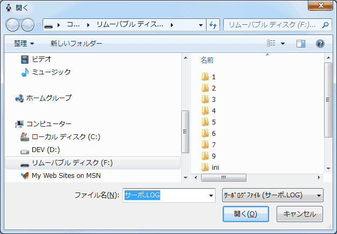Viewport: 337px width, 234px height.
Task: Close the 開く dialog
Action: tap(320, 5)
